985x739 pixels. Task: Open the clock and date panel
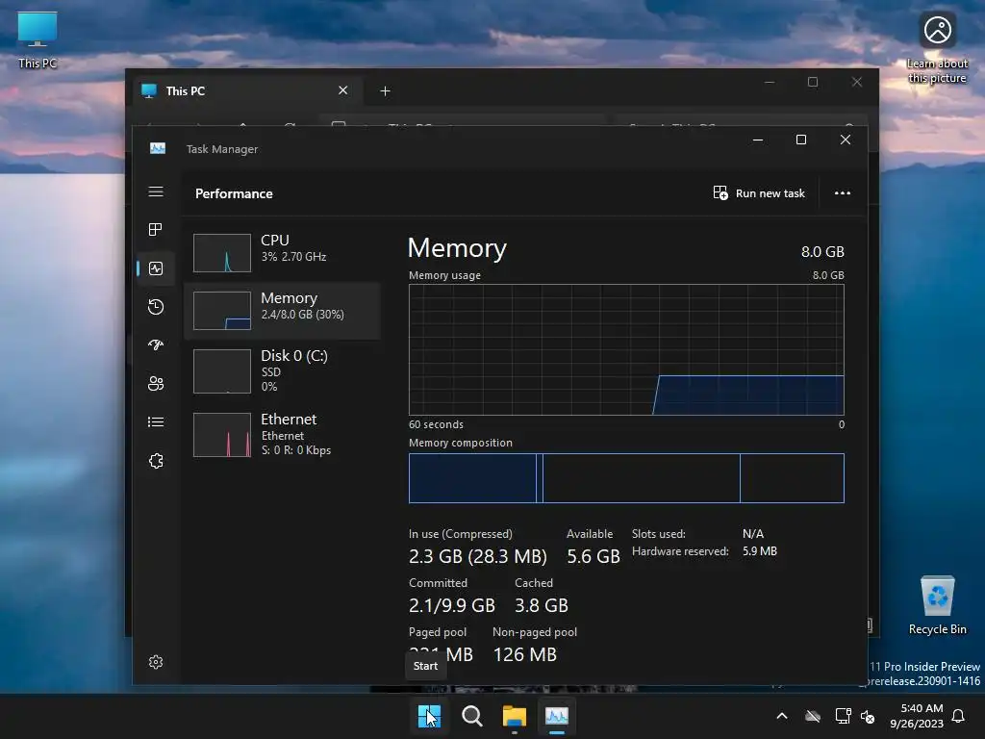(x=917, y=716)
